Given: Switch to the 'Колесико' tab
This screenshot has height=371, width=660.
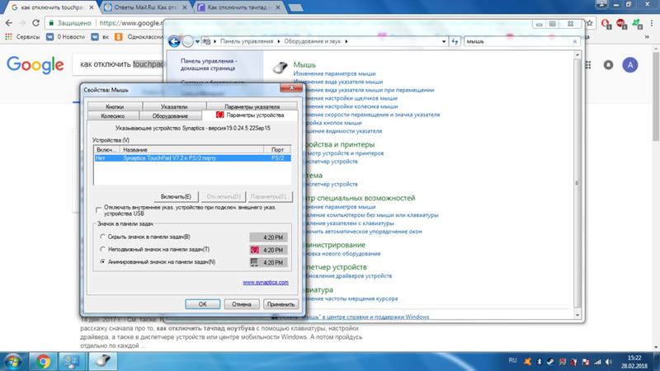Looking at the screenshot, I should 113,116.
